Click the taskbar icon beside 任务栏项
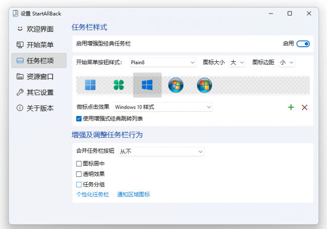This screenshot has width=327, height=229. [20, 61]
